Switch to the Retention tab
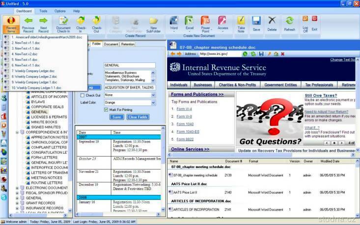 coord(128,44)
